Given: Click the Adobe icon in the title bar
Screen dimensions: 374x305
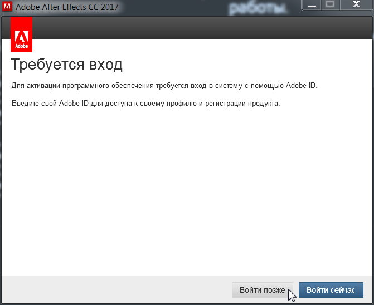Looking at the screenshot, I should tap(7, 7).
